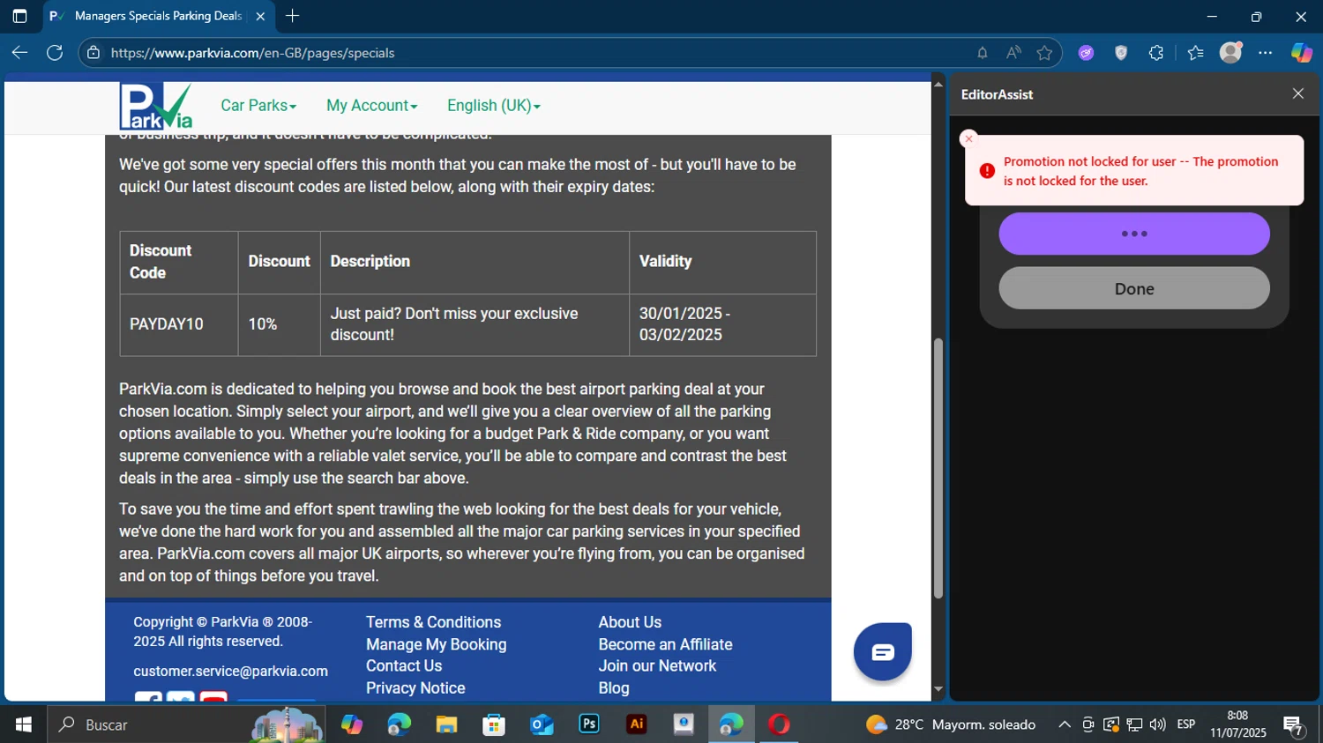Show hidden system tray icons

tap(1065, 724)
